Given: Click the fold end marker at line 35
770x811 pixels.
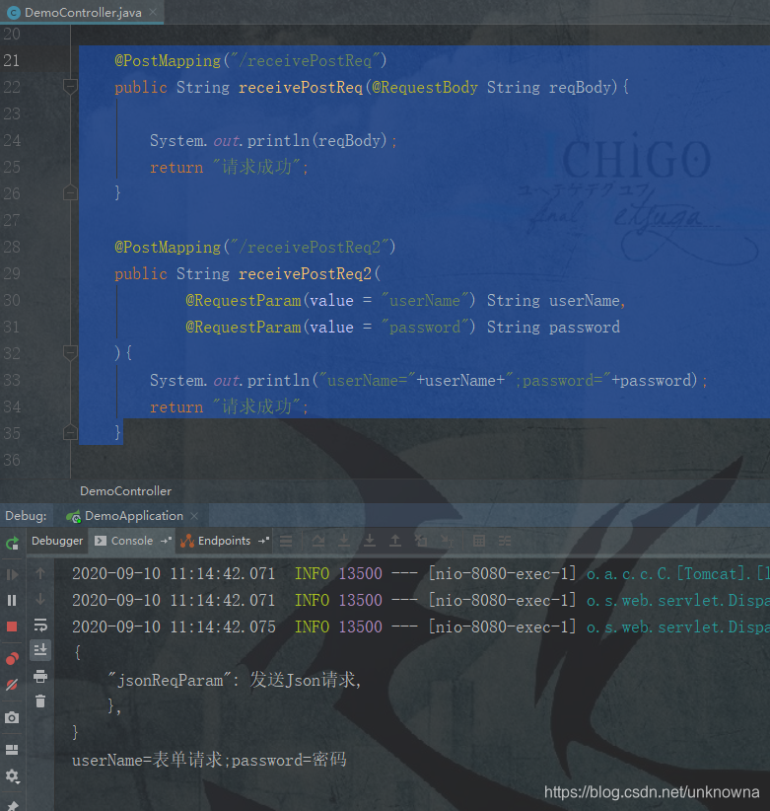Looking at the screenshot, I should 70,432.
